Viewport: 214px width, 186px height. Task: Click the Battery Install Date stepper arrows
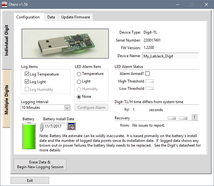click(41, 126)
